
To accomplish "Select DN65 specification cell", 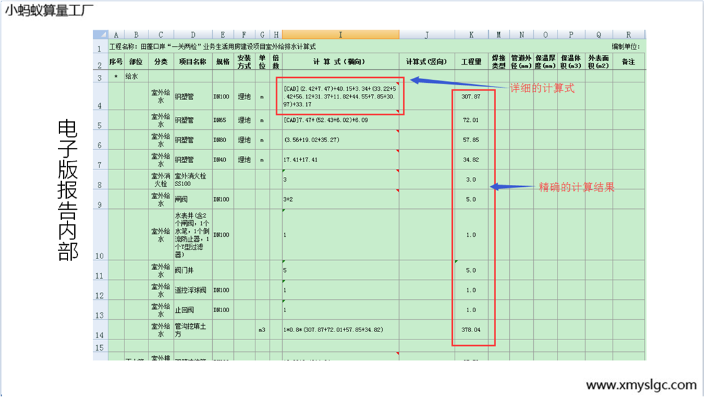I will [223, 120].
